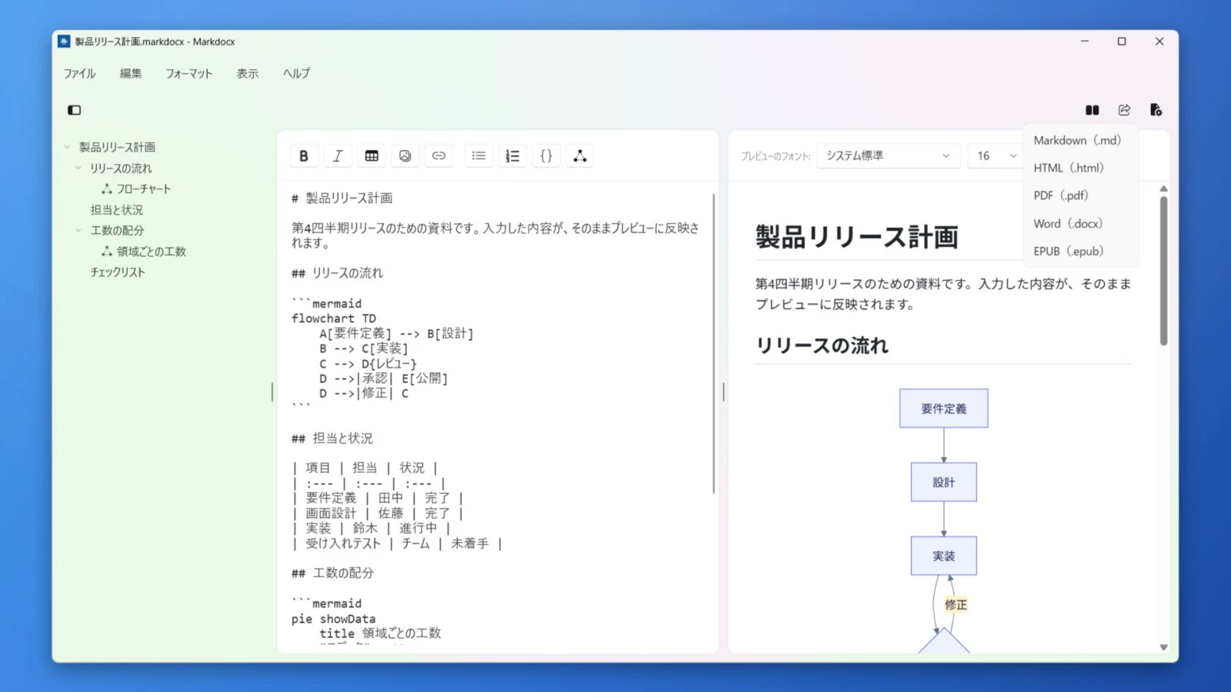Export as HTML (.html)
The height and width of the screenshot is (692, 1231).
1080,168
